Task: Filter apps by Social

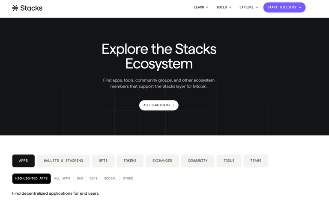Action: coord(110,179)
